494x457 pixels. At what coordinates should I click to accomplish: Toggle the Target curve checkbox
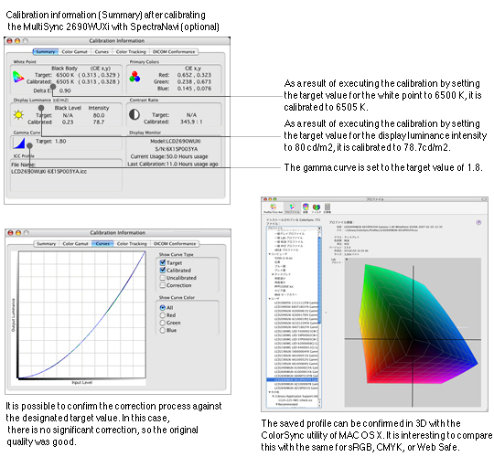click(163, 262)
